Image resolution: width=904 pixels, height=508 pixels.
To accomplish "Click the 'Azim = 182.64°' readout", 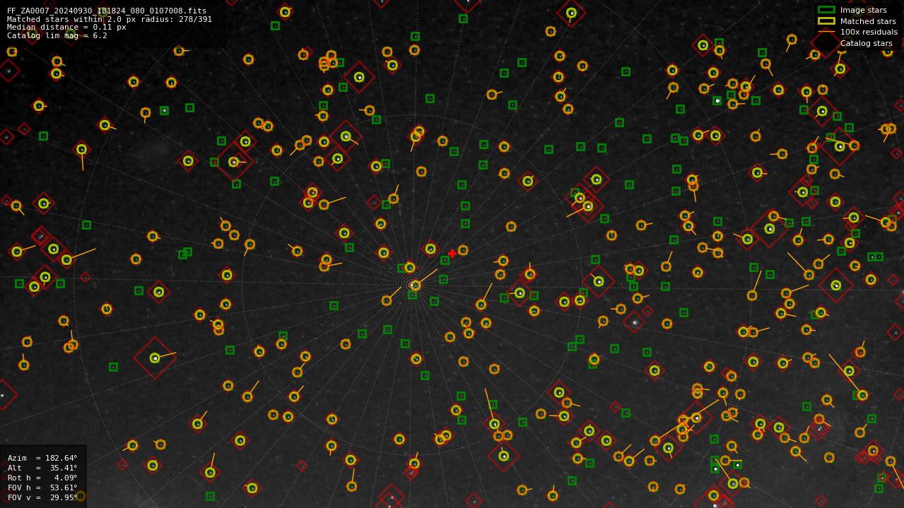I will 42,458.
